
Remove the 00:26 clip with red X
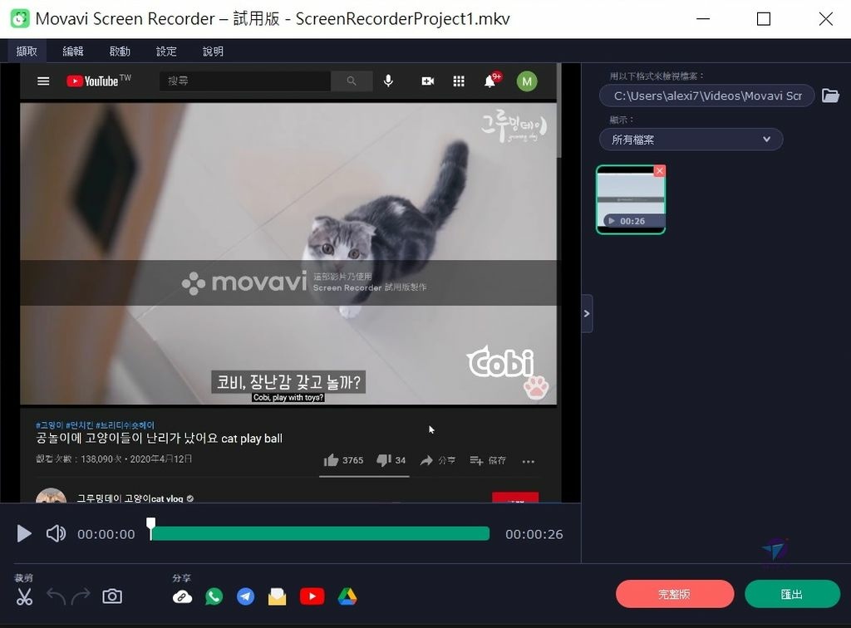pos(659,171)
